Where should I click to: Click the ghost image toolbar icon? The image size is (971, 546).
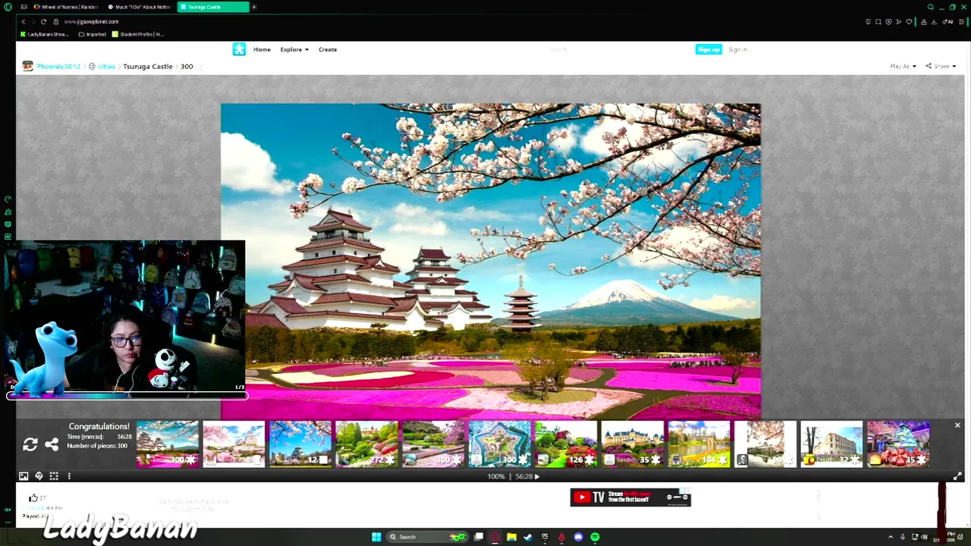click(x=39, y=476)
